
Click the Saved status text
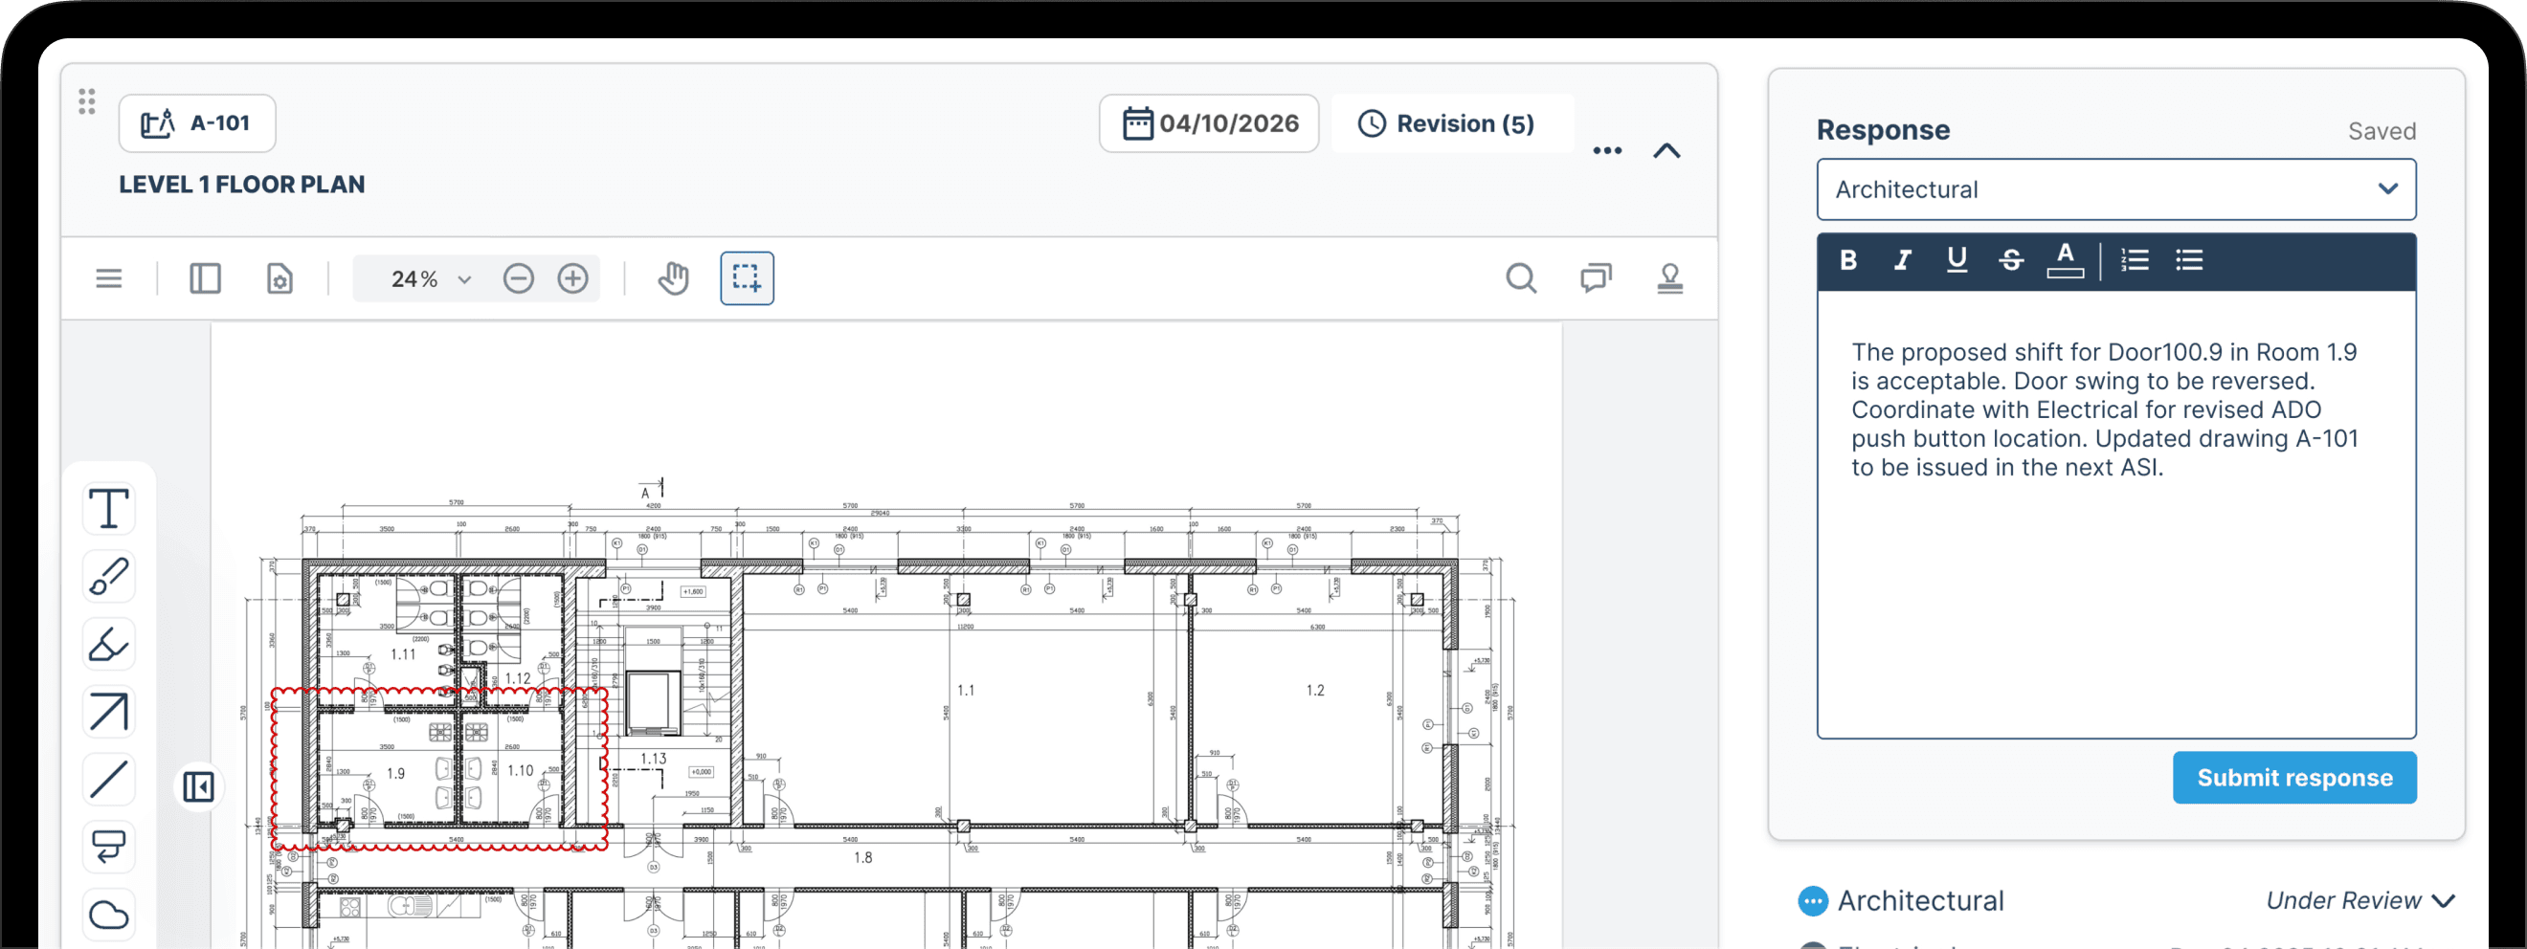tap(2382, 131)
